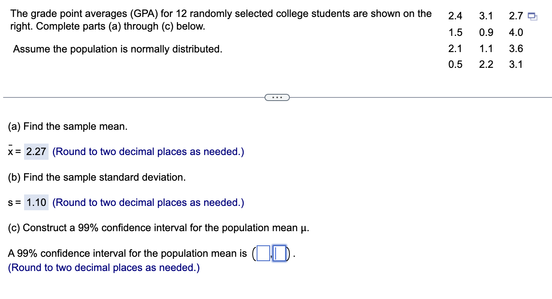Screen dimensions: 552x299
Task: Click the overlapping-windows data icon
Action: click(532, 16)
